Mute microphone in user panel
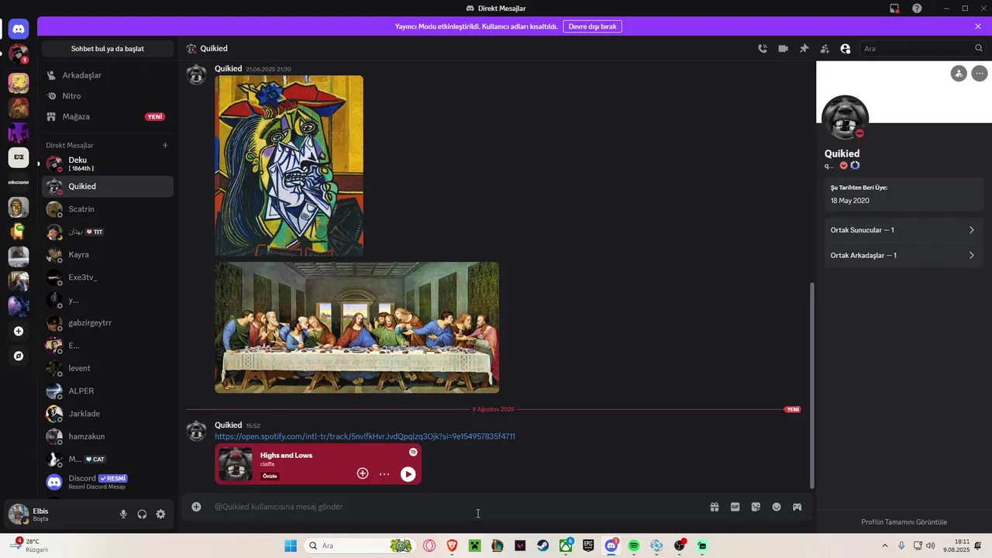Viewport: 992px width, 558px height. coord(123,514)
